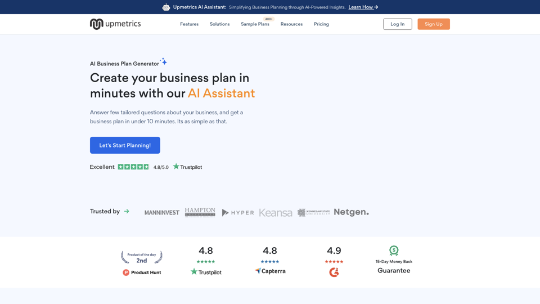540x304 pixels.
Task: Click the blue sparkle icon near AI heading
Action: pyautogui.click(x=164, y=61)
